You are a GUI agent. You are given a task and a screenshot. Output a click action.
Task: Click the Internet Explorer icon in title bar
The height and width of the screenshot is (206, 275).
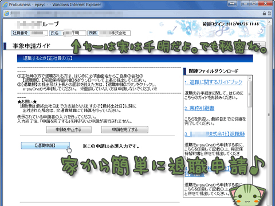click(5, 5)
